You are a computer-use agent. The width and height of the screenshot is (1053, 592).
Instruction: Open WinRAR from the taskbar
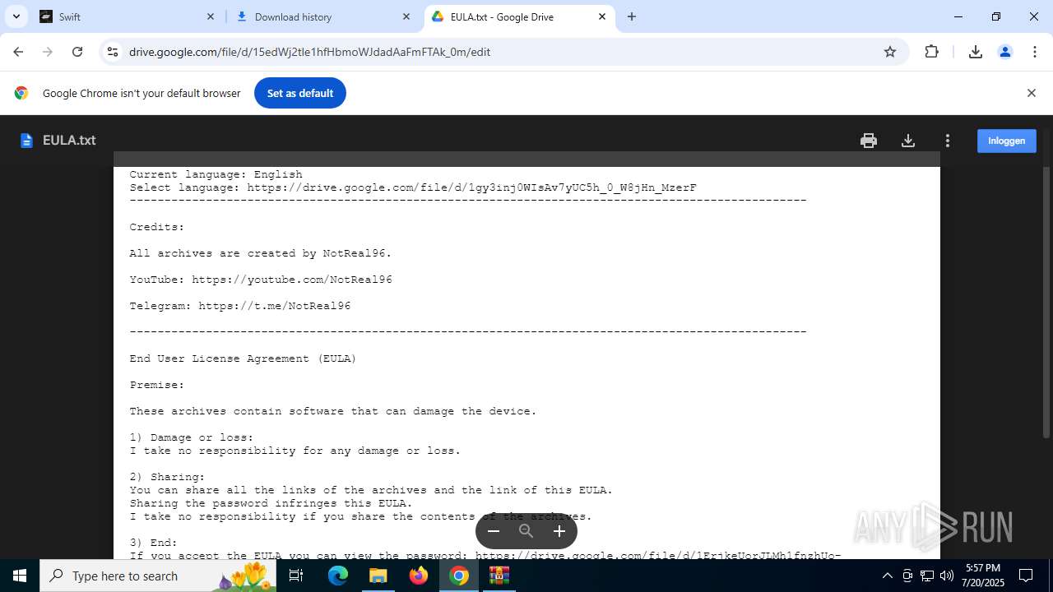pyautogui.click(x=499, y=576)
